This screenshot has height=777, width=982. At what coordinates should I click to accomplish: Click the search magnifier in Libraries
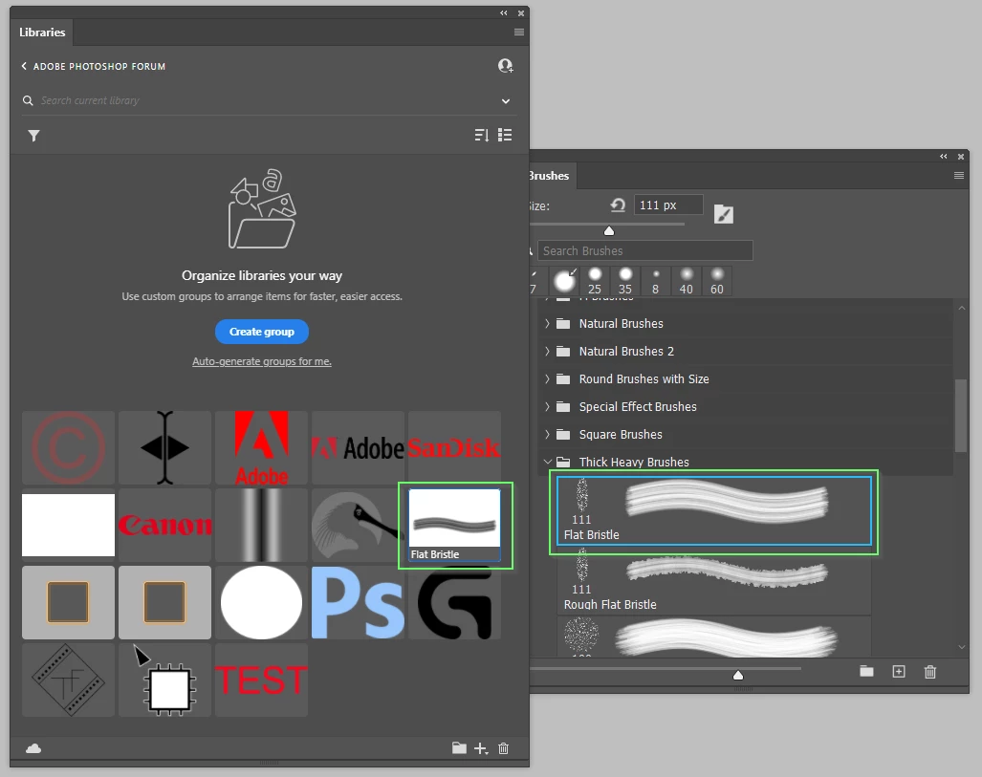(28, 100)
